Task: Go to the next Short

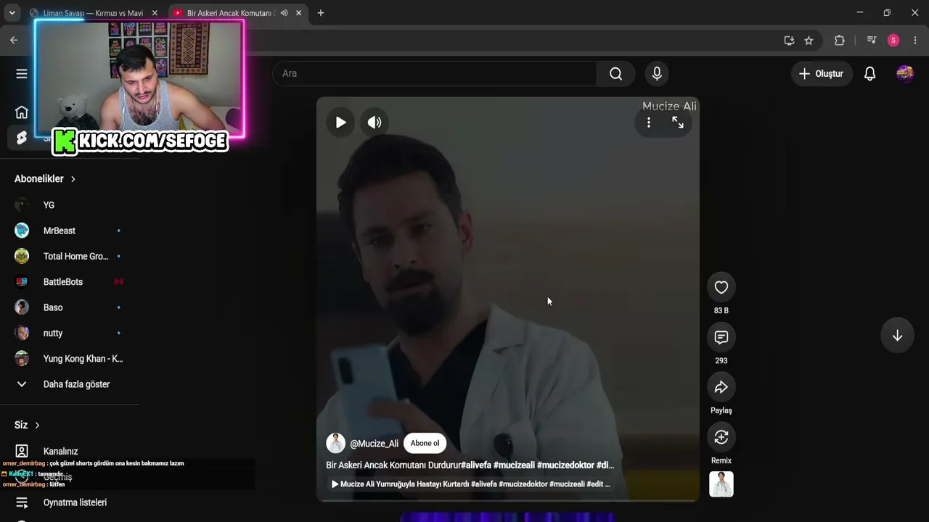Action: (x=897, y=336)
